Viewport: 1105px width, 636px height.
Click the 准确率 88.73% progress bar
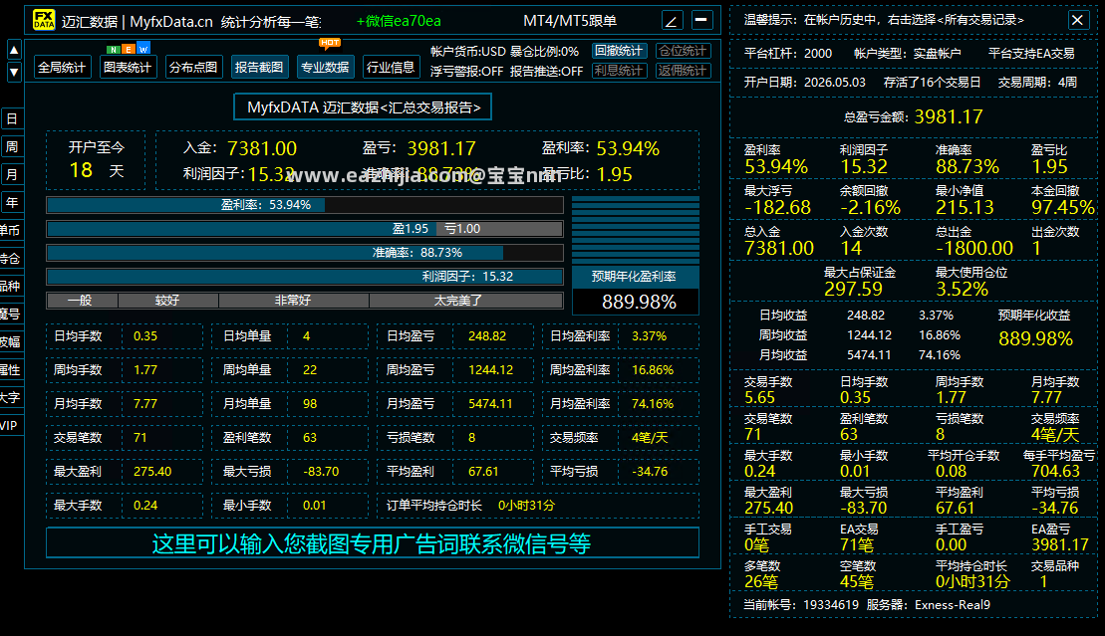click(x=305, y=253)
